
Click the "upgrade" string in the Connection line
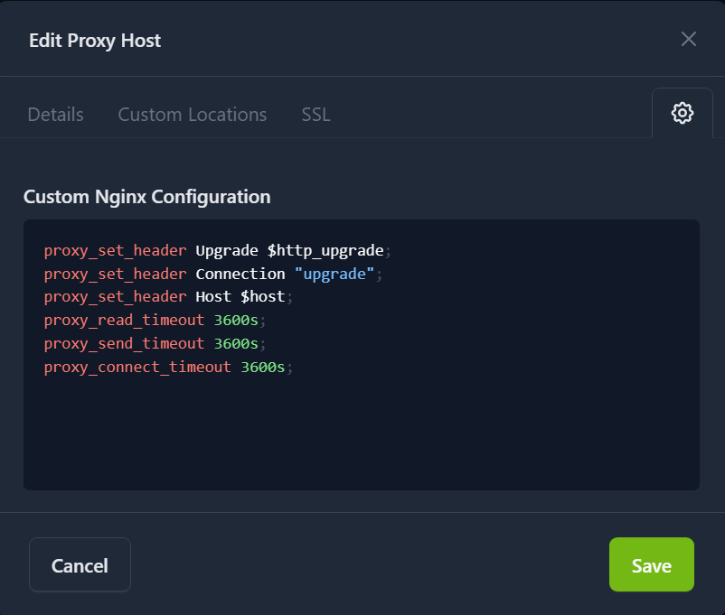click(x=334, y=274)
